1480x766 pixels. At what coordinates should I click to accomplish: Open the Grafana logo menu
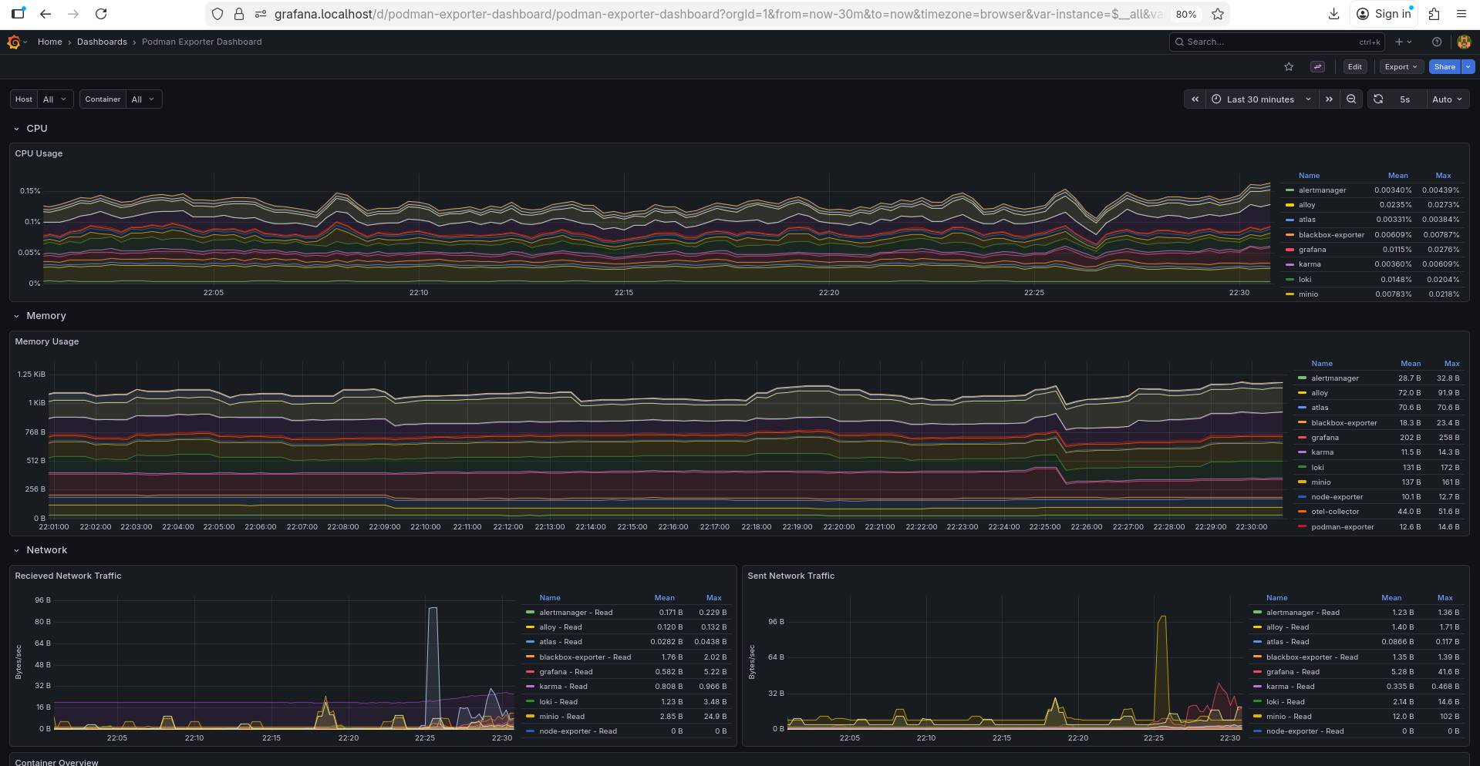(x=14, y=42)
